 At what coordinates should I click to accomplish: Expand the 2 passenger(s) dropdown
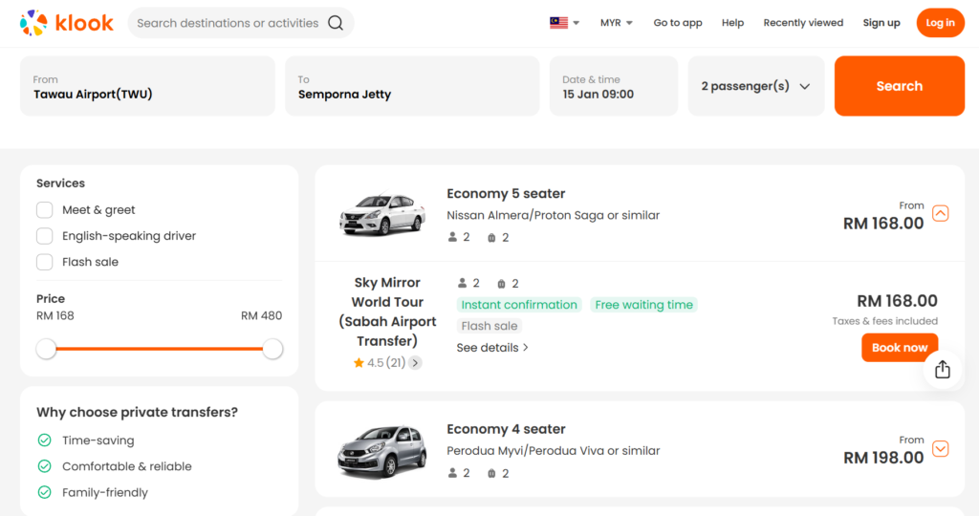755,86
